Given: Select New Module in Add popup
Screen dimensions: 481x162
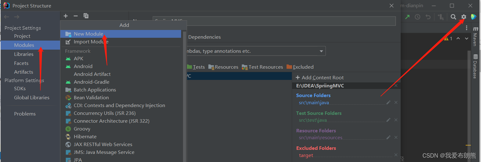Looking at the screenshot, I should (121, 34).
